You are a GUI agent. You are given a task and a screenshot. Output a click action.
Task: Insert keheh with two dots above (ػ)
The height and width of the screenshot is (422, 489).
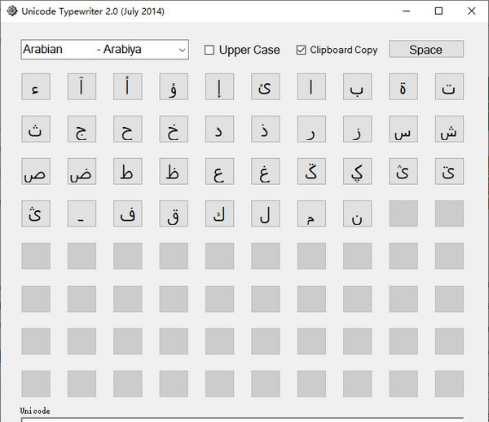[x=311, y=171]
